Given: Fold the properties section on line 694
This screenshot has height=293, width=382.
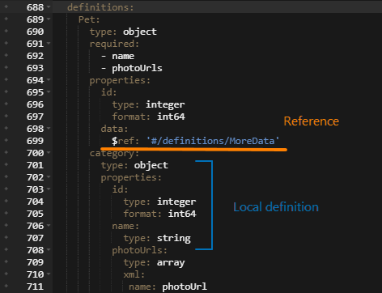Looking at the screenshot, I should [49, 79].
